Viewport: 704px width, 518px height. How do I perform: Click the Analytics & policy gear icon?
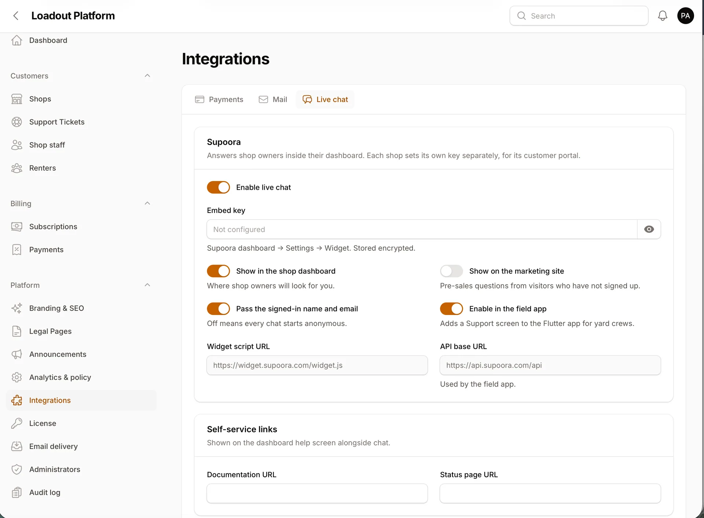point(16,377)
